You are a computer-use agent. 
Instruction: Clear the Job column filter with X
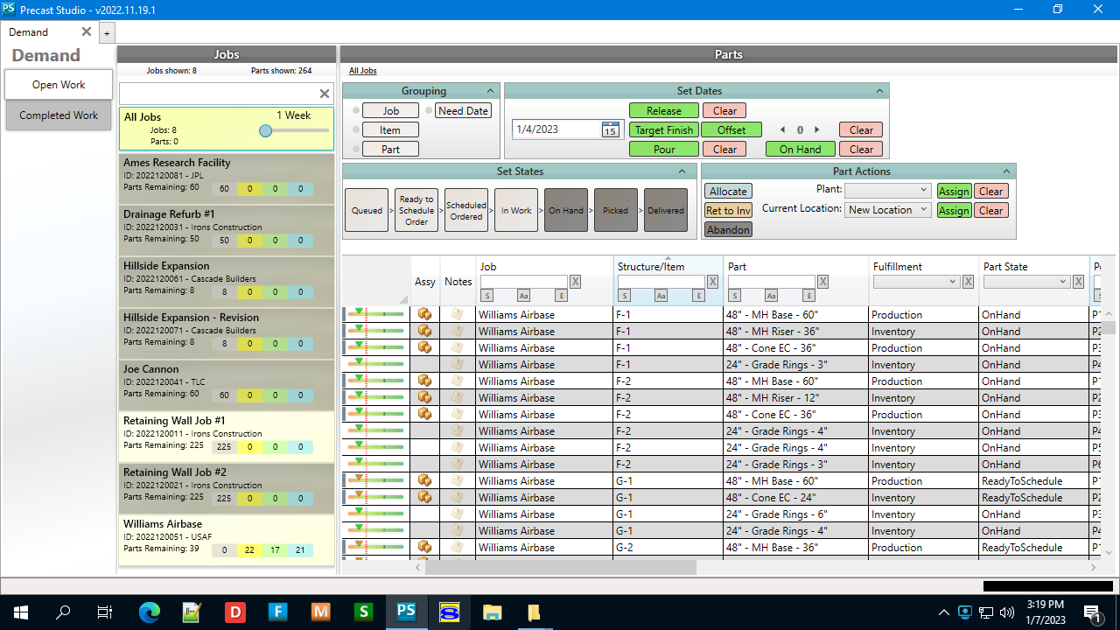coord(575,282)
